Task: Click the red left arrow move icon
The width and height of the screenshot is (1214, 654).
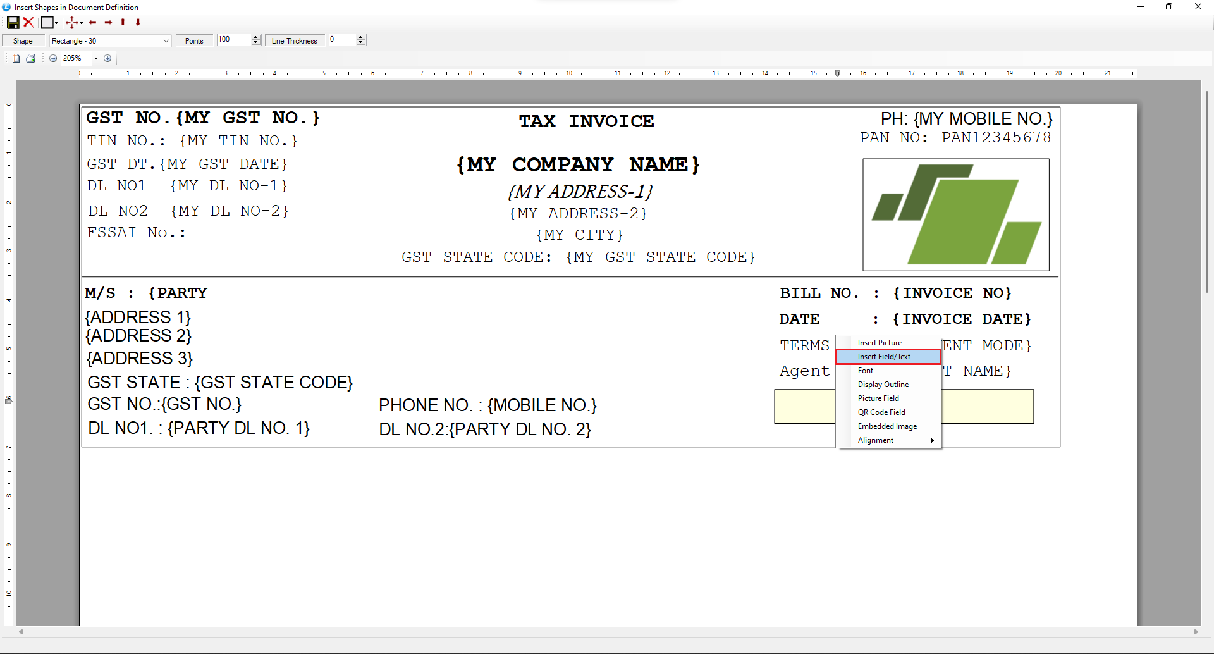Action: tap(93, 23)
